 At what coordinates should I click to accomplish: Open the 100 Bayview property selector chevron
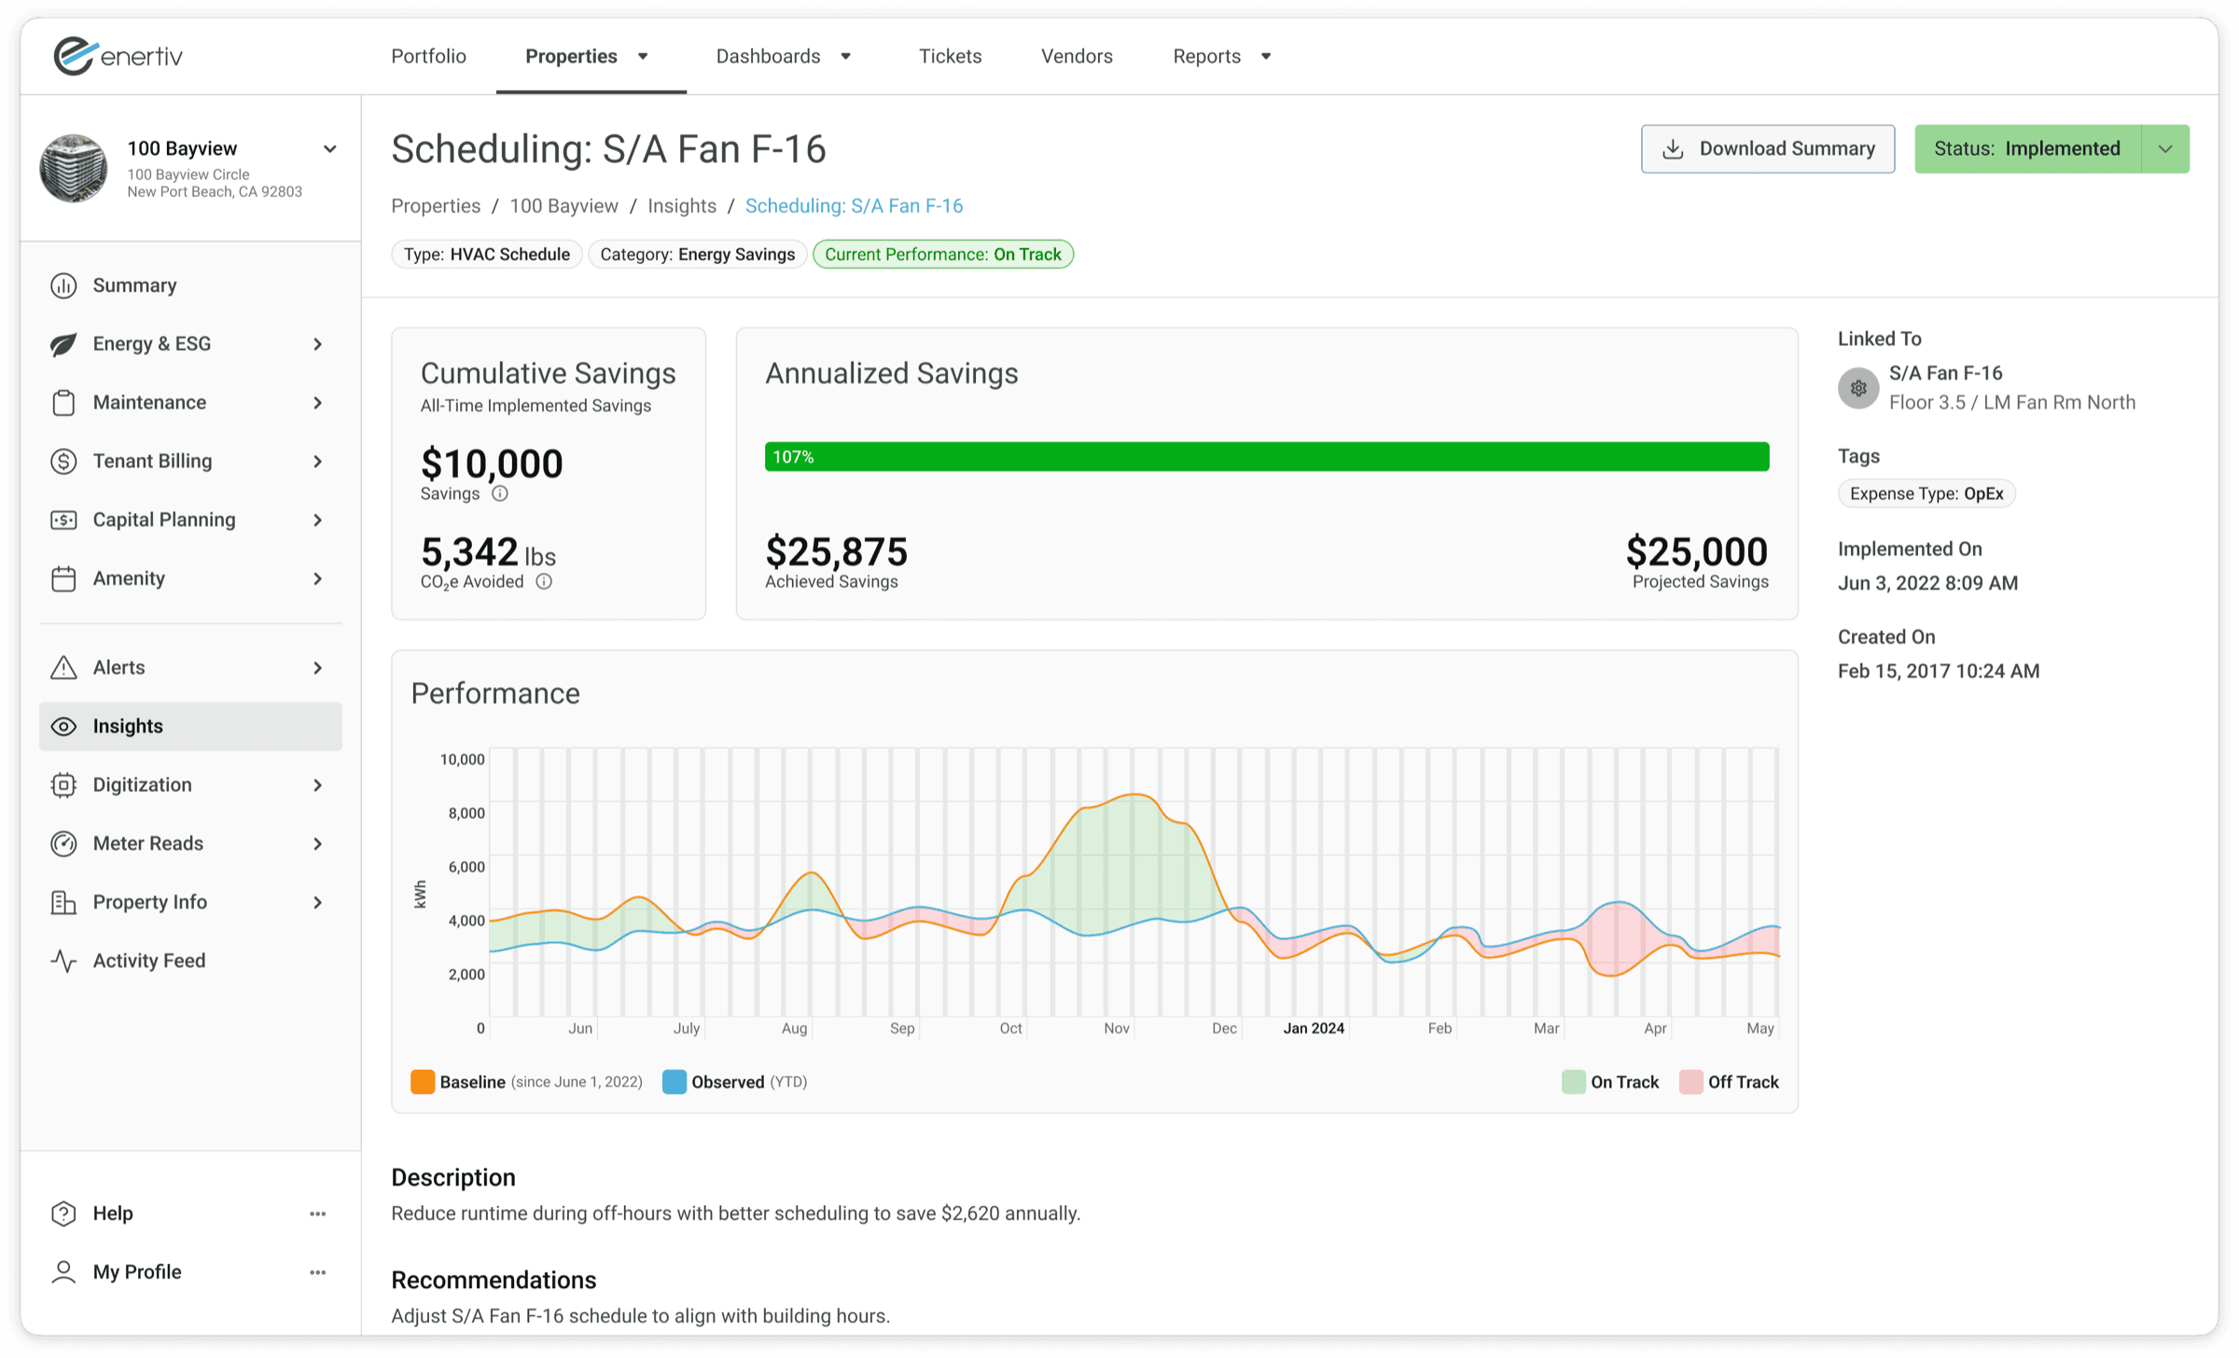330,149
